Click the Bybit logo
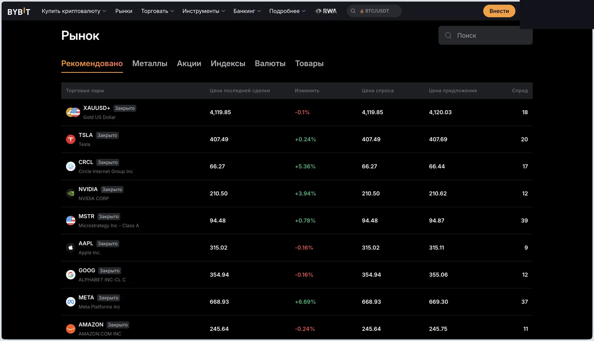 (19, 11)
